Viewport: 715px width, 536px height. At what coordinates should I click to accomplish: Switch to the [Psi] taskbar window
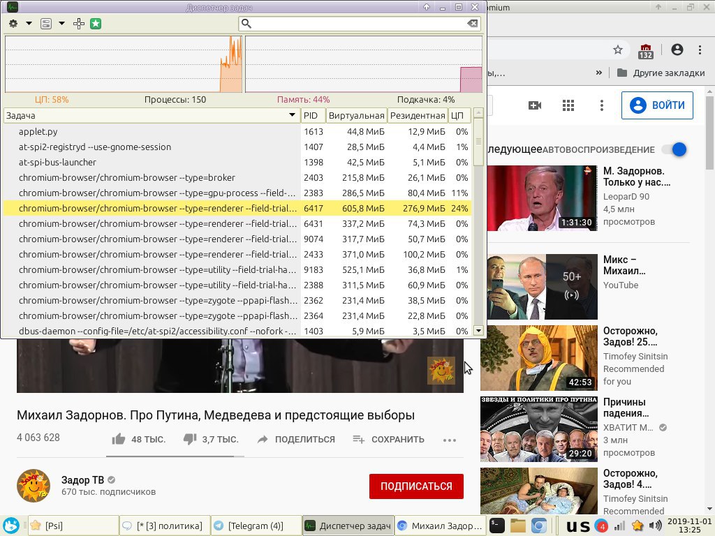point(73,526)
